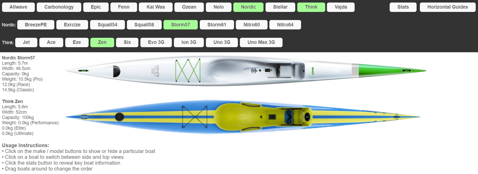The width and height of the screenshot is (478, 174).
Task: Show the Nordic Nitro64 boat
Action: click(x=285, y=25)
